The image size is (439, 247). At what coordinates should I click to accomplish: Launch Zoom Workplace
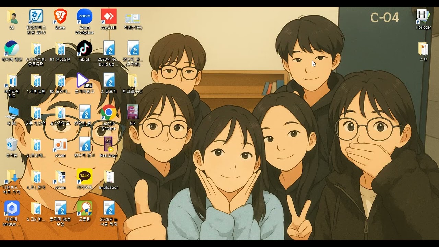pos(84,22)
